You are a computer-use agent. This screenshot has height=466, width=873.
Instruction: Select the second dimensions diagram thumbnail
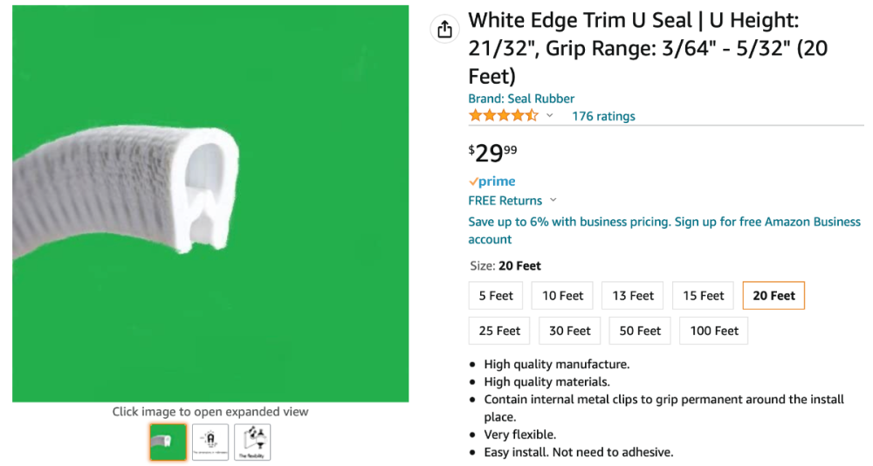pyautogui.click(x=210, y=442)
